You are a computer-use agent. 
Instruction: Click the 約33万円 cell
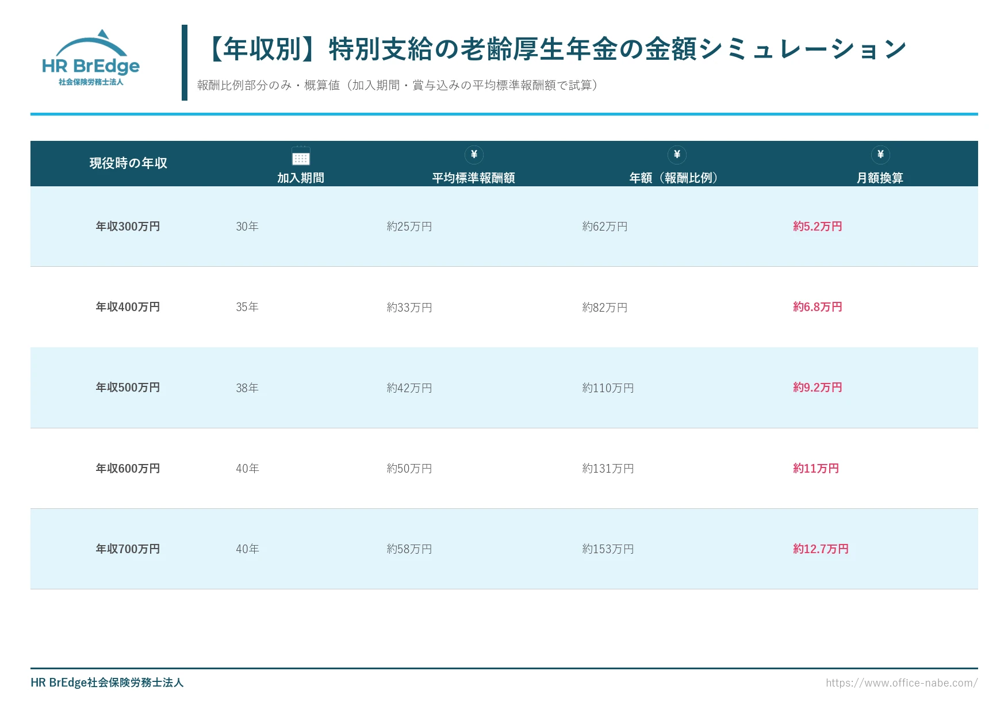(x=409, y=308)
